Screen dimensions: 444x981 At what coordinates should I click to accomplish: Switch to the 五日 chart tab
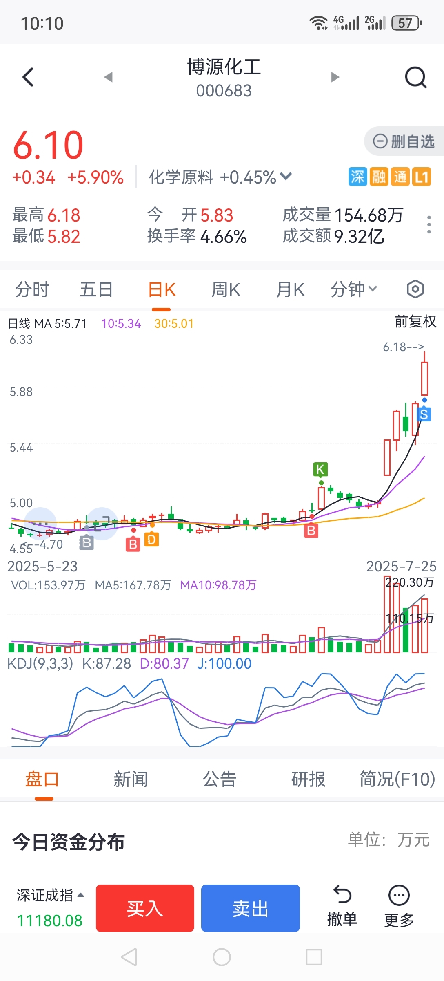click(96, 289)
